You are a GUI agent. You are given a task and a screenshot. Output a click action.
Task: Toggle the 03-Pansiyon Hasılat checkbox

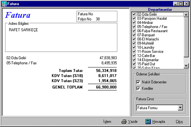(x=134, y=18)
